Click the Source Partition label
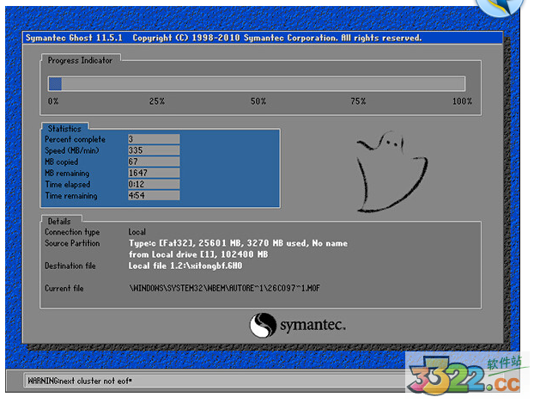This screenshot has width=534, height=403. 72,243
